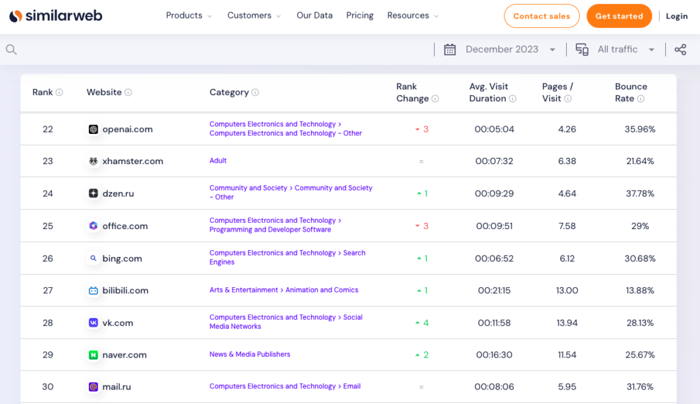Click the bing.com favicon
The image size is (700, 404).
93,258
